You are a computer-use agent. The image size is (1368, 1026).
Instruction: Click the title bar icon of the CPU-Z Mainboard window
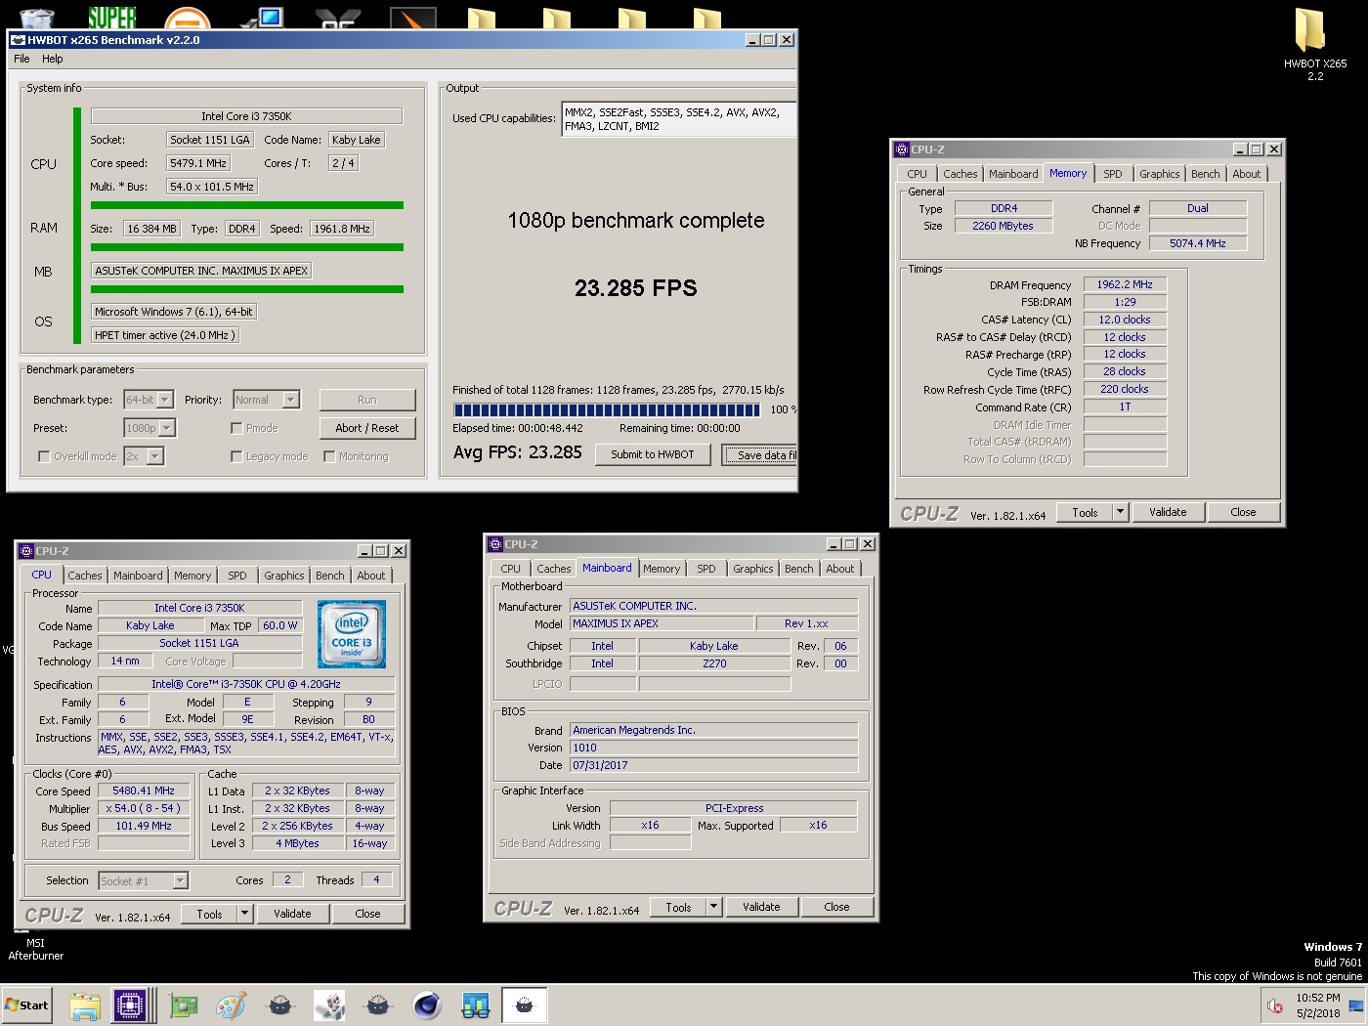click(494, 544)
